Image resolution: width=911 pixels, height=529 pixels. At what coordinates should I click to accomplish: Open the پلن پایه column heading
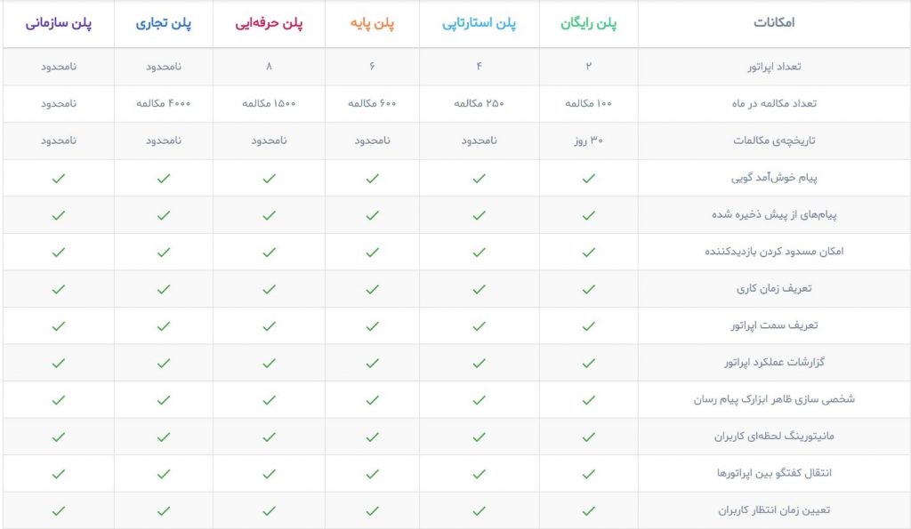pos(372,23)
